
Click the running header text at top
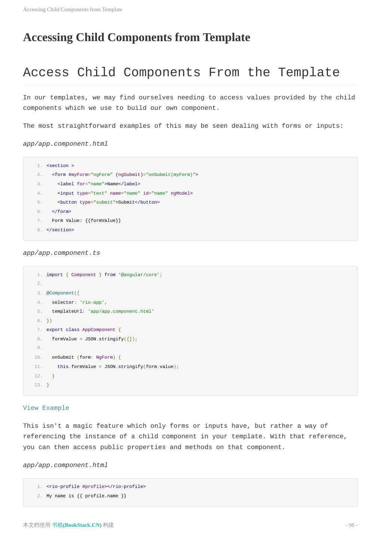(x=73, y=9)
